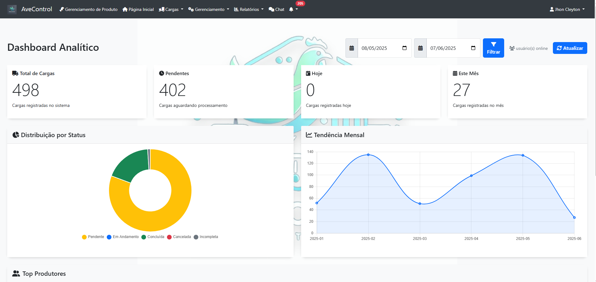Toggle Em Andamento legend item

pos(123,237)
